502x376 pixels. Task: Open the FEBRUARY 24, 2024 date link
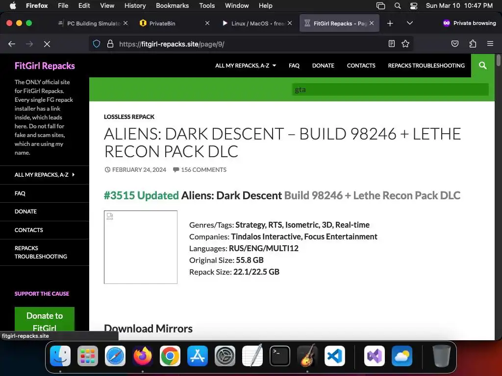point(139,170)
